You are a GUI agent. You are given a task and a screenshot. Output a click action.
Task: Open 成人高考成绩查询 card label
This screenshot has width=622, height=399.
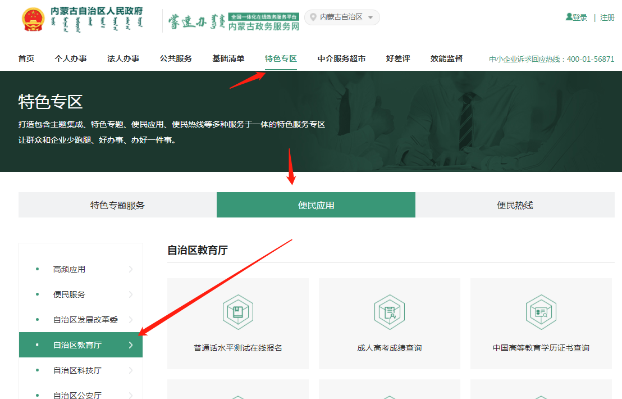tap(390, 348)
